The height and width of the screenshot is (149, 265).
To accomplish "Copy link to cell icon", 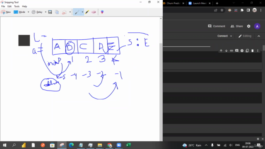I will tap(231, 50).
